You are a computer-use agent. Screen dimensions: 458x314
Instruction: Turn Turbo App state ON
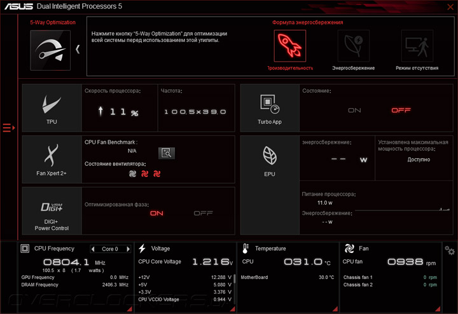[x=354, y=111]
